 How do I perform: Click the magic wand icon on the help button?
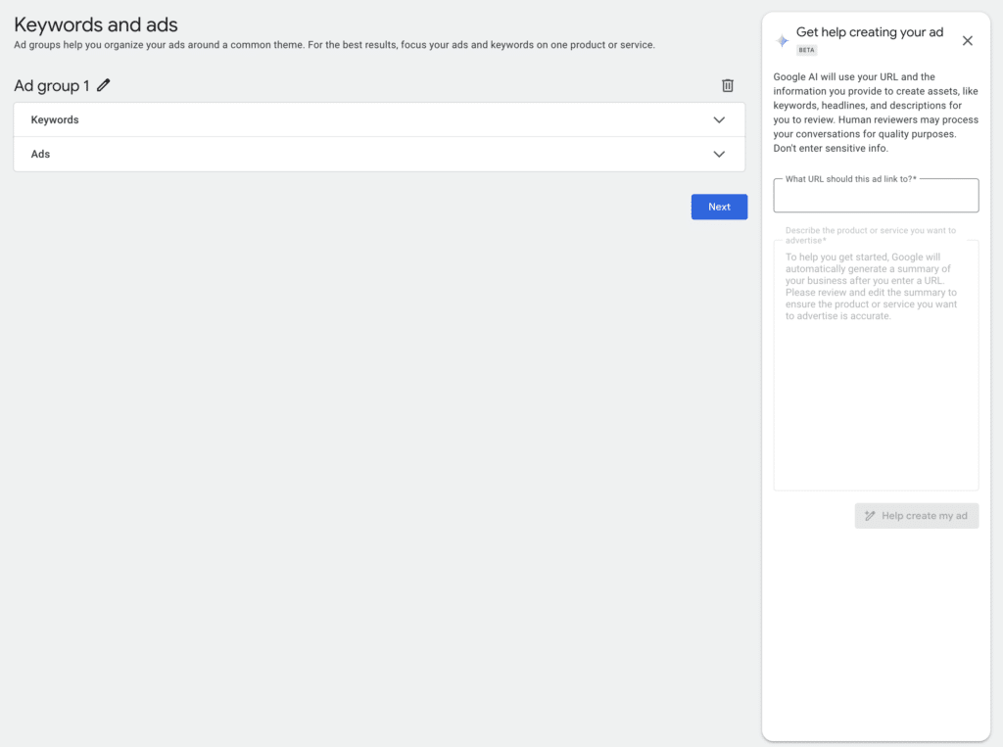click(870, 516)
